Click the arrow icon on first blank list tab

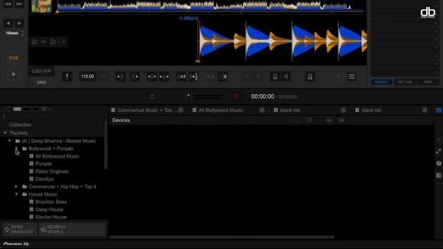coord(343,110)
